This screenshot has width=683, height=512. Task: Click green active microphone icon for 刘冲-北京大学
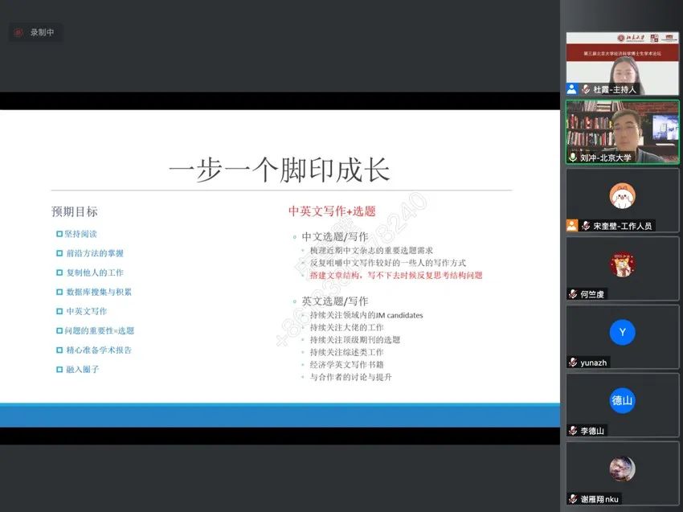coord(573,158)
